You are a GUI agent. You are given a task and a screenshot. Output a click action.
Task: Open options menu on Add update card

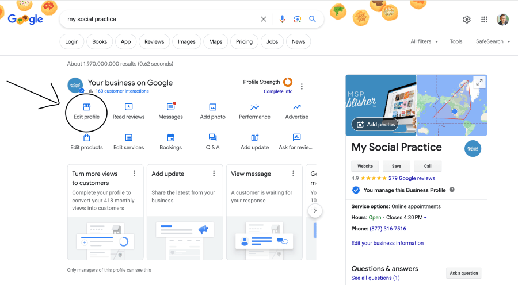(214, 174)
